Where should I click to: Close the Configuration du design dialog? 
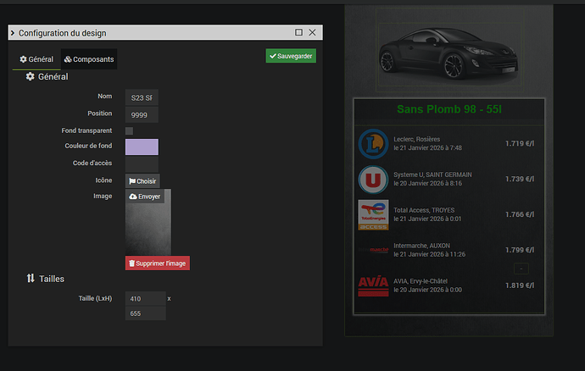coord(312,32)
